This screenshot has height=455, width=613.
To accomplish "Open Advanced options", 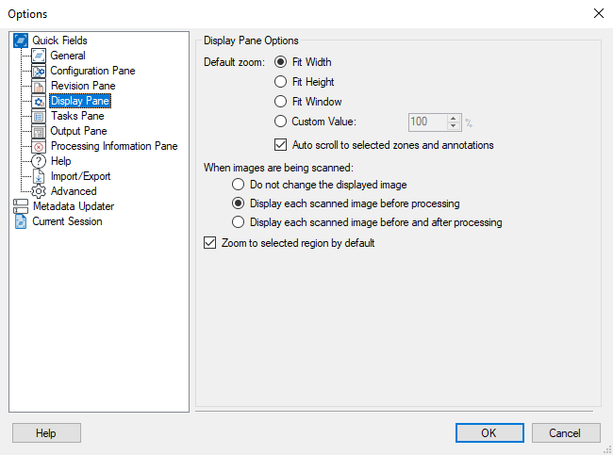I will point(74,191).
